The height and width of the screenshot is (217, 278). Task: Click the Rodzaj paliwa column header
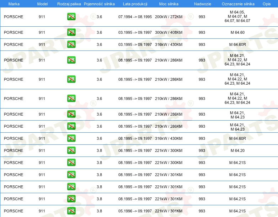69,4
